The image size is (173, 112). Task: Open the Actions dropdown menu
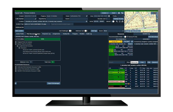click(x=105, y=13)
